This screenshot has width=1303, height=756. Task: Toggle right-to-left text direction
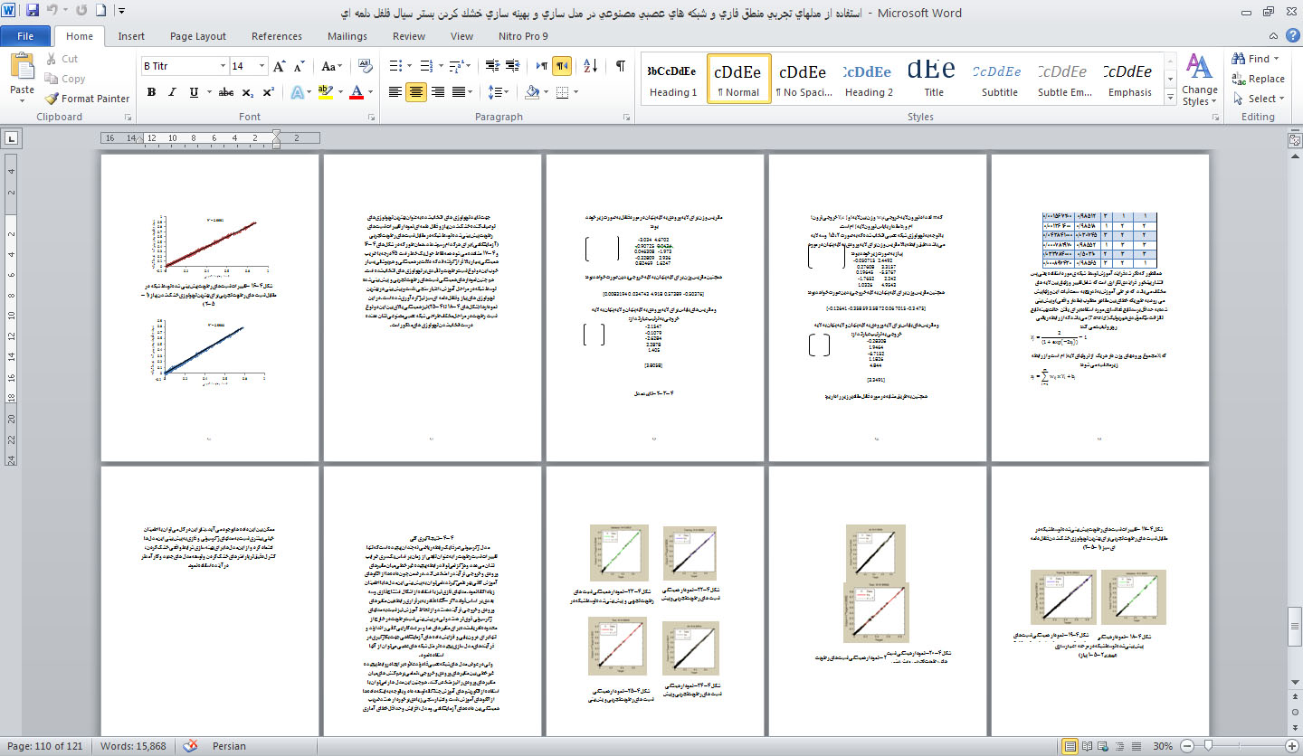[x=562, y=66]
